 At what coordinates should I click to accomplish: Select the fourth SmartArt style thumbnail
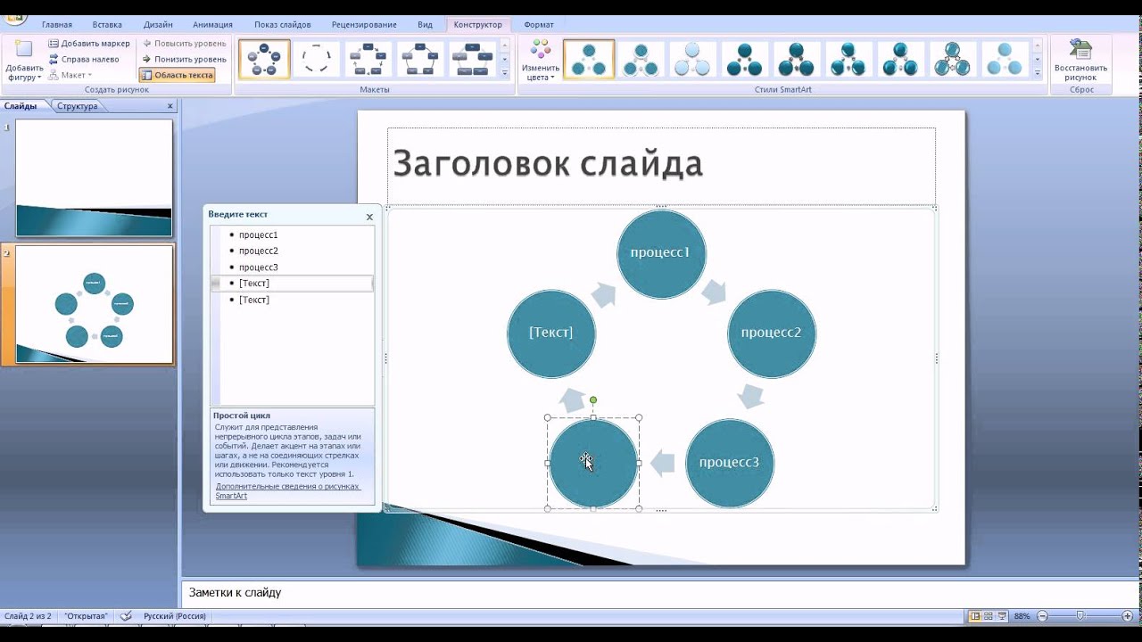(x=744, y=59)
